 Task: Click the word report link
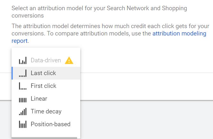click(20, 41)
